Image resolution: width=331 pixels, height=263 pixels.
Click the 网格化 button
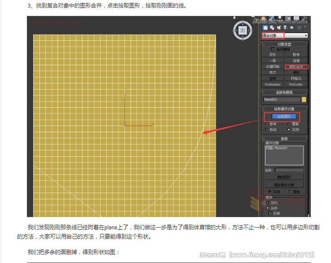296,78
